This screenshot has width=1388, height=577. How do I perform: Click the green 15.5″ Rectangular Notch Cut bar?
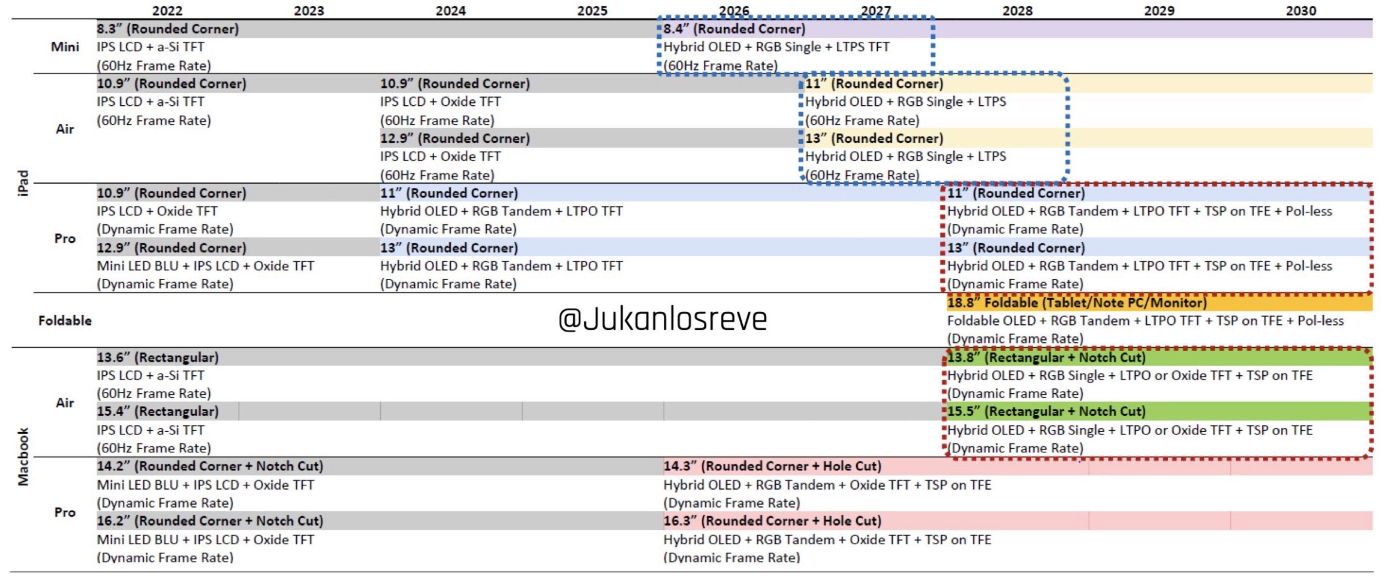point(1046,412)
